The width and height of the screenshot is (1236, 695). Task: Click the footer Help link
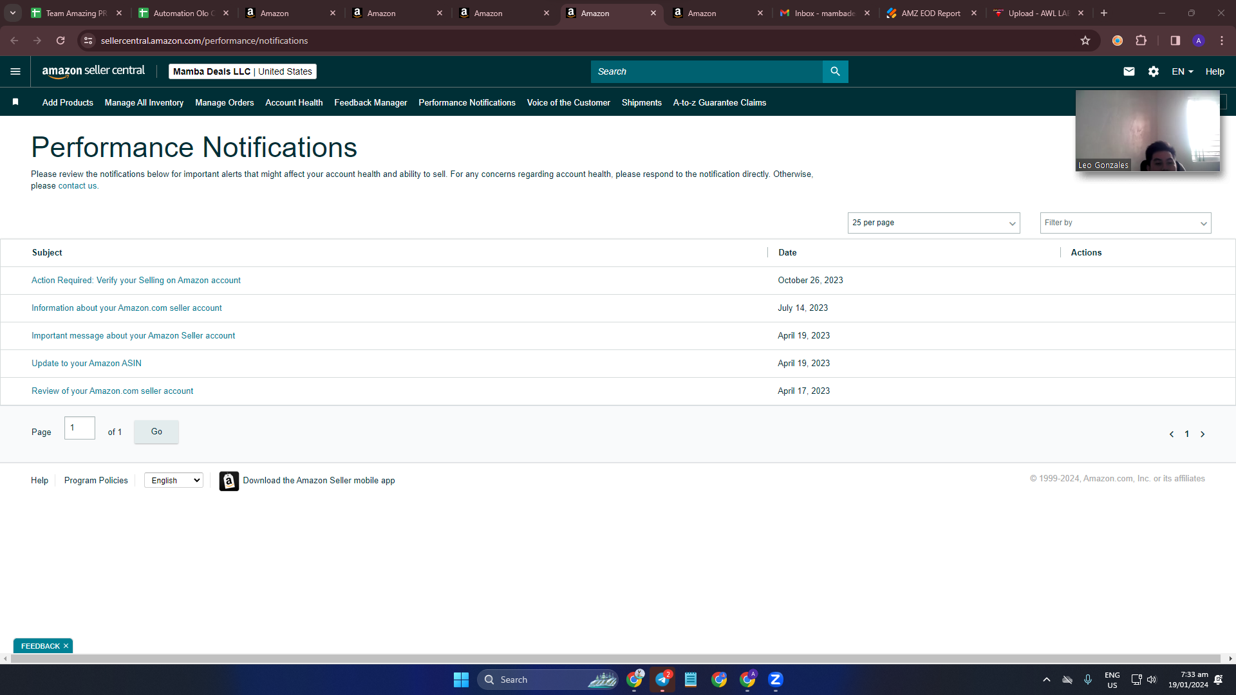click(39, 481)
